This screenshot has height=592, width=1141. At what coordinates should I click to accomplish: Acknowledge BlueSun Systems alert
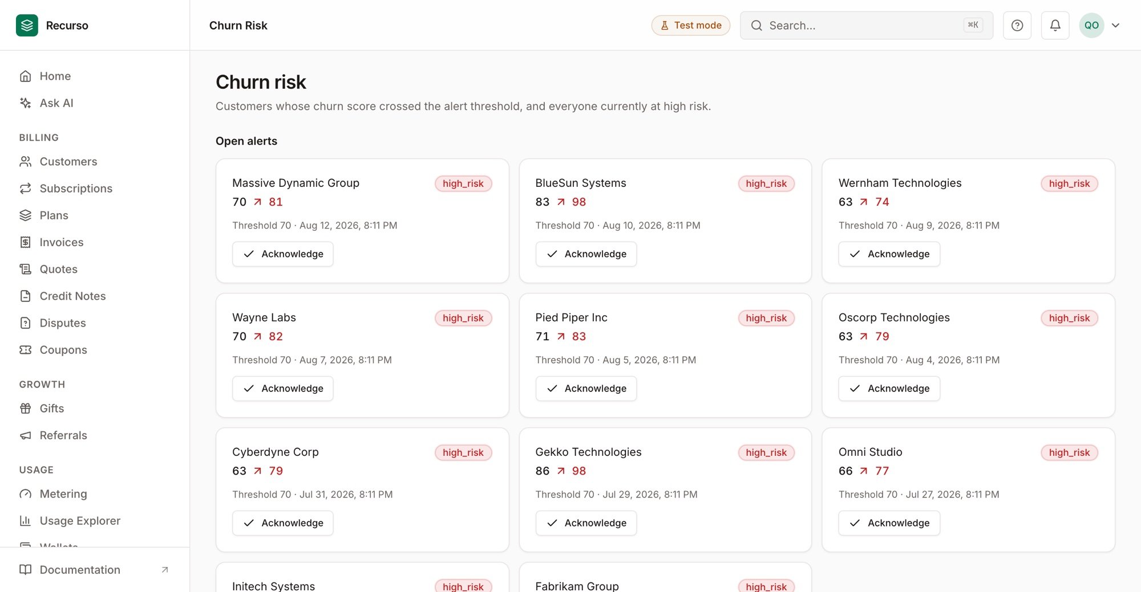click(586, 254)
